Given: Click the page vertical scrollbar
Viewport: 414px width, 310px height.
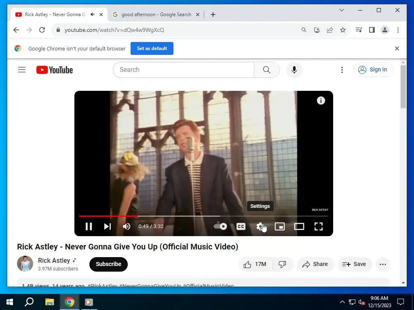Looking at the screenshot, I should coord(403,87).
